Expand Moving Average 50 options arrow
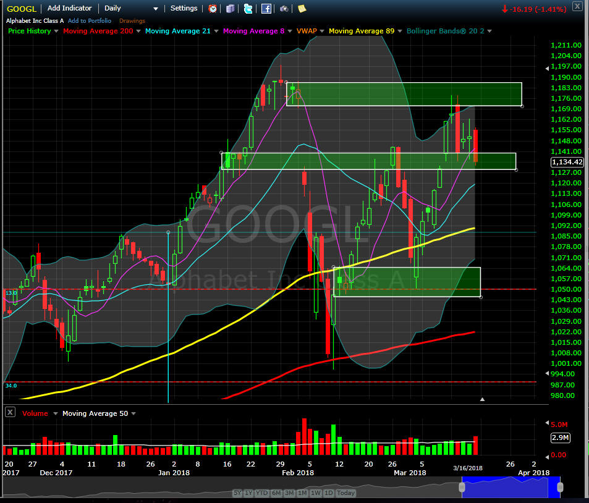 (133, 413)
